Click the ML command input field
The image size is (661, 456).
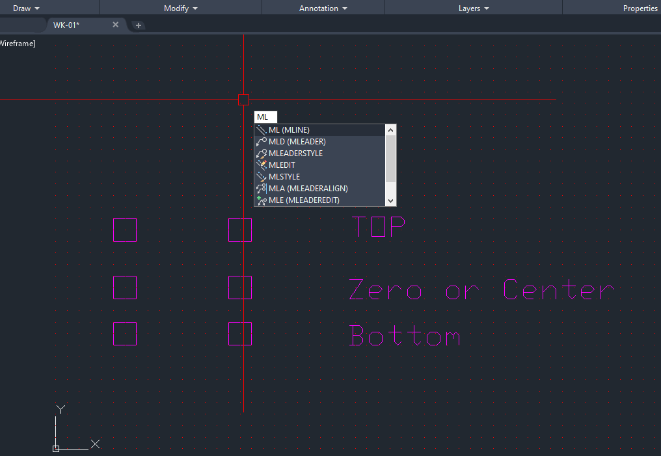click(265, 117)
